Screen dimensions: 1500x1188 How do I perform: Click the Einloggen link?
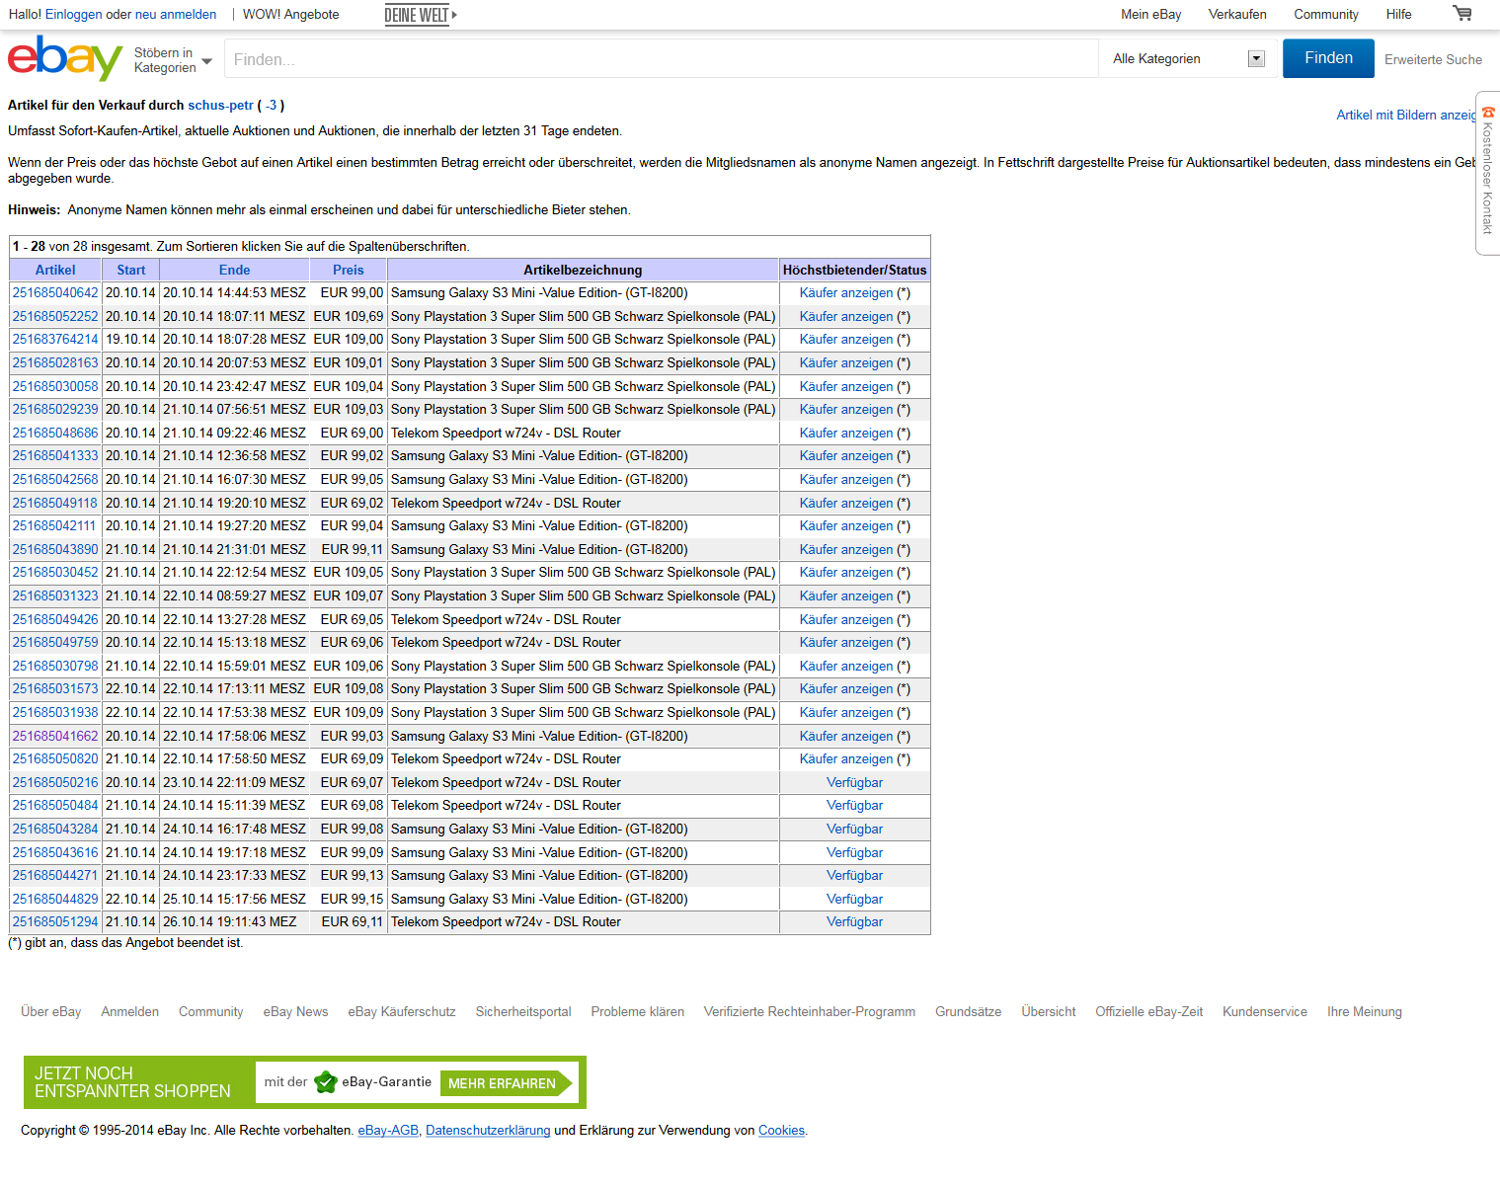coord(74,15)
